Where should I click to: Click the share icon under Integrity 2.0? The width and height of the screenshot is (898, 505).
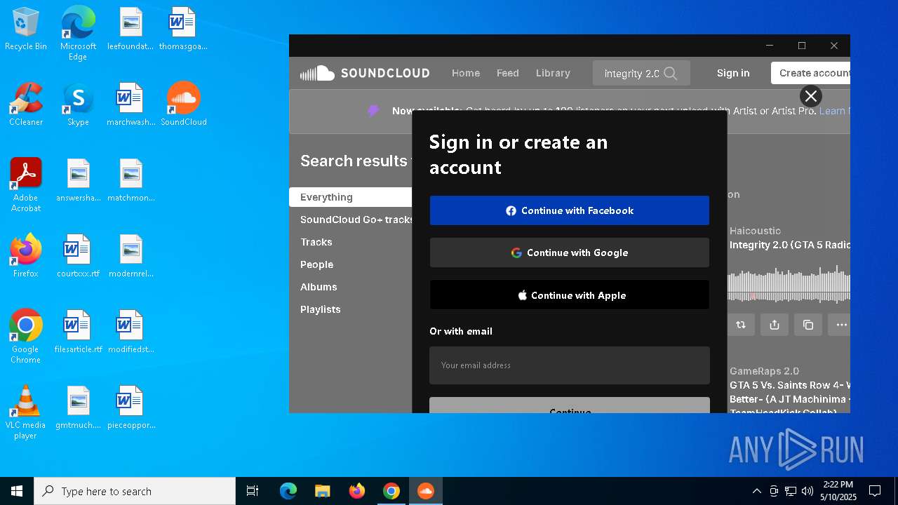775,325
